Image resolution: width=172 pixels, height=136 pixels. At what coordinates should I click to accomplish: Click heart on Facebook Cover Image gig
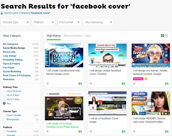tap(91, 131)
